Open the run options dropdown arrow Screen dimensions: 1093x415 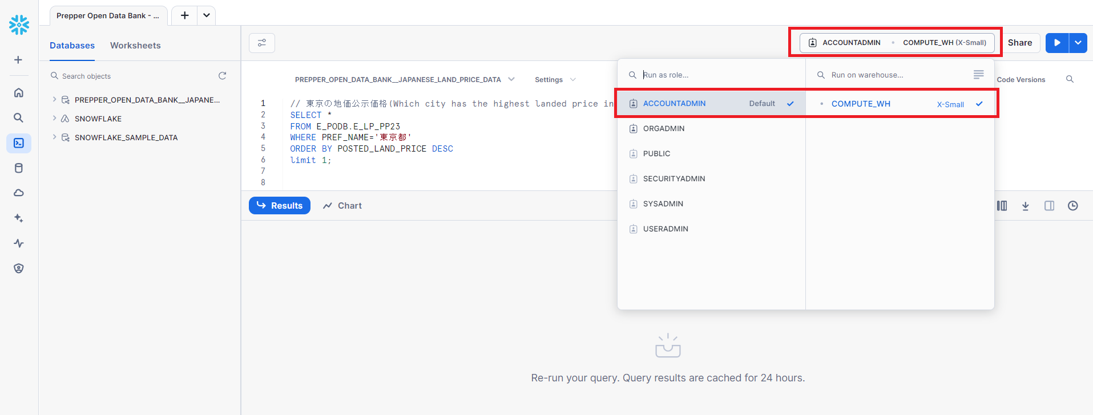[x=1078, y=43]
